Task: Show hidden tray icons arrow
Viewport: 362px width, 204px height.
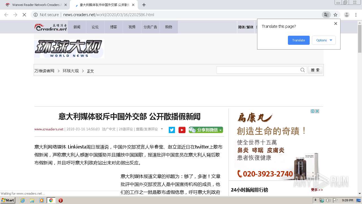Action: [x=316, y=200]
